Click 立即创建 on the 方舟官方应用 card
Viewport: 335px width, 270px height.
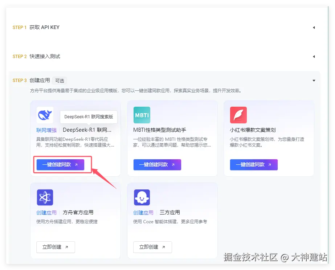click(56, 247)
